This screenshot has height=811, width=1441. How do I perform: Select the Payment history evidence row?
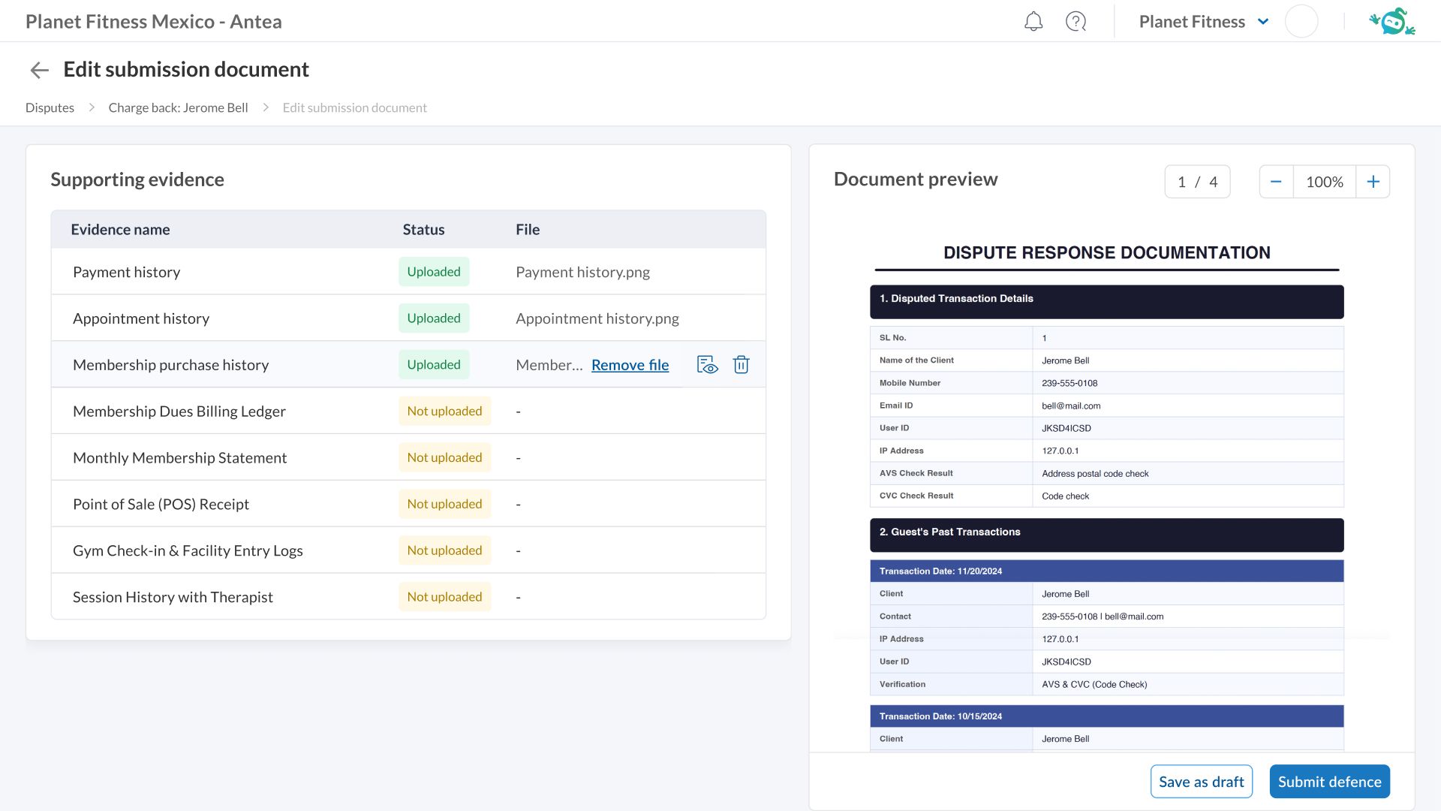point(127,272)
